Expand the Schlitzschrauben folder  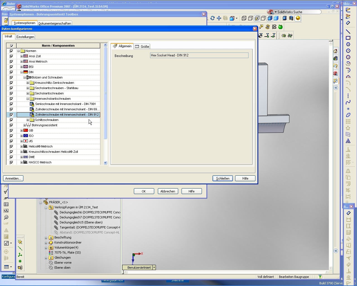[28, 120]
